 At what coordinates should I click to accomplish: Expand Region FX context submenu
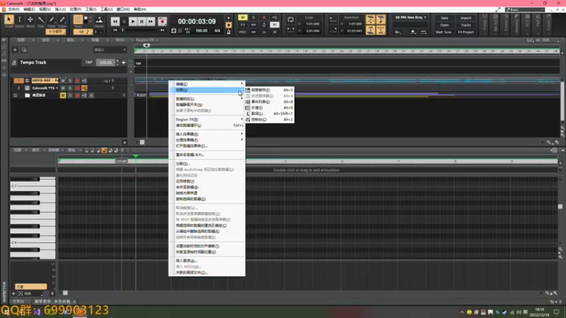coord(207,119)
